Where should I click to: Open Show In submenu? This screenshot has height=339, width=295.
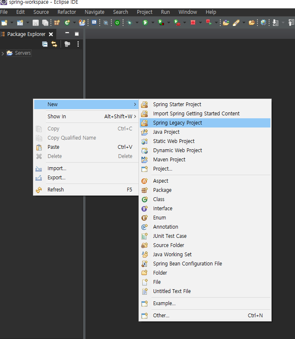point(86,117)
